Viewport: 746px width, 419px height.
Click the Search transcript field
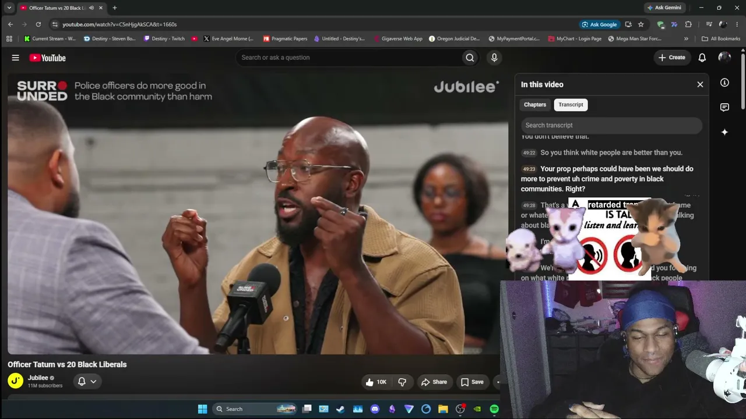coord(611,125)
